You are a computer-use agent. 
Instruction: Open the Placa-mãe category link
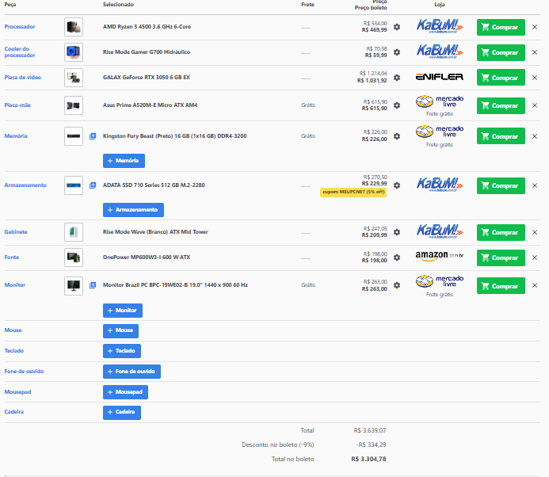pos(17,105)
